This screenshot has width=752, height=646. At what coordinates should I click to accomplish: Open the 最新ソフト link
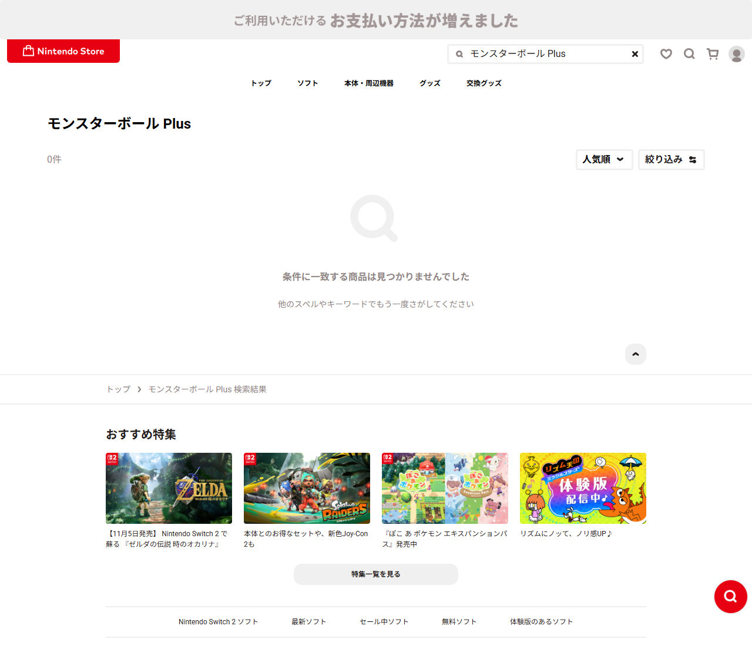309,622
